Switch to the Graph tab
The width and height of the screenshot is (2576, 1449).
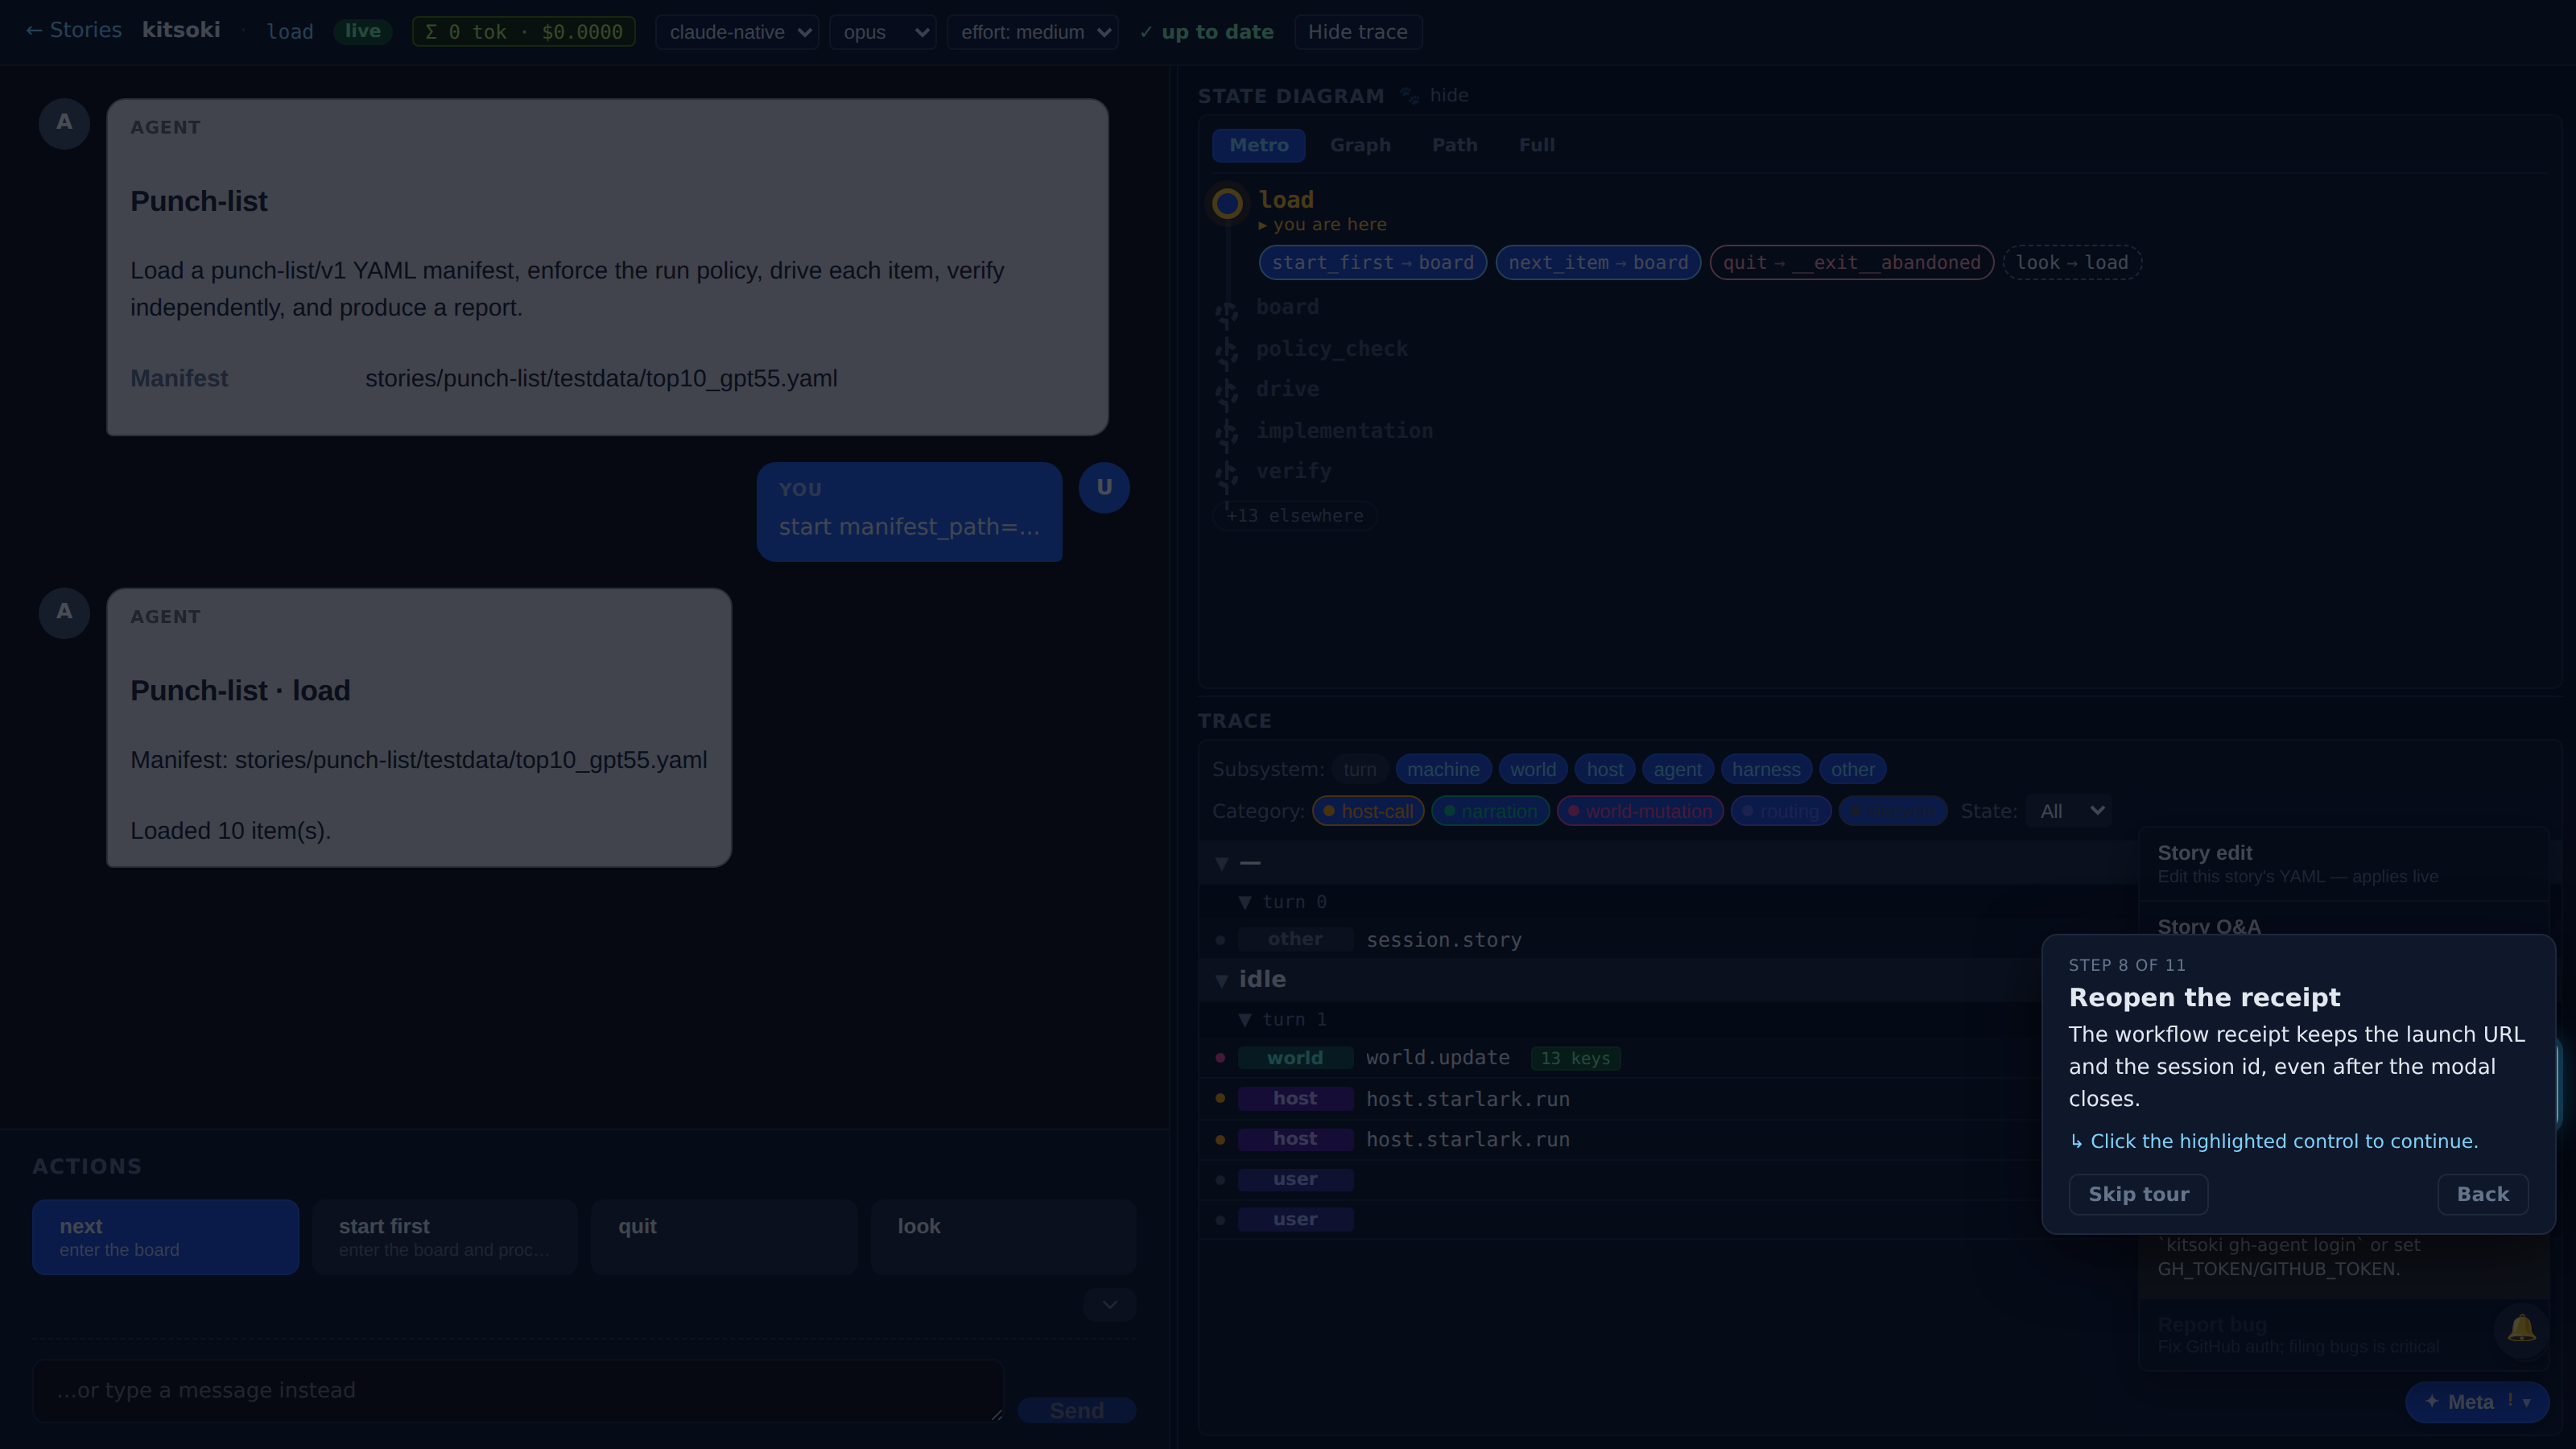coord(1360,145)
